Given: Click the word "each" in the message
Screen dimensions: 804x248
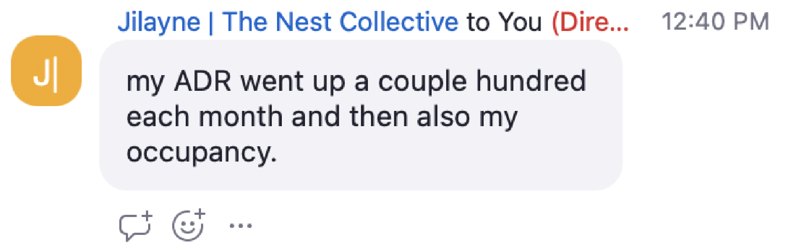Looking at the screenshot, I should (x=159, y=117).
